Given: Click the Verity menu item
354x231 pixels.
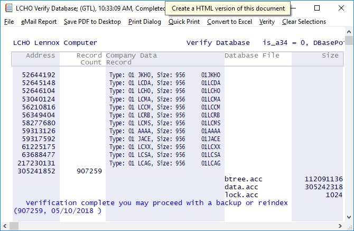Looking at the screenshot, I should point(267,22).
